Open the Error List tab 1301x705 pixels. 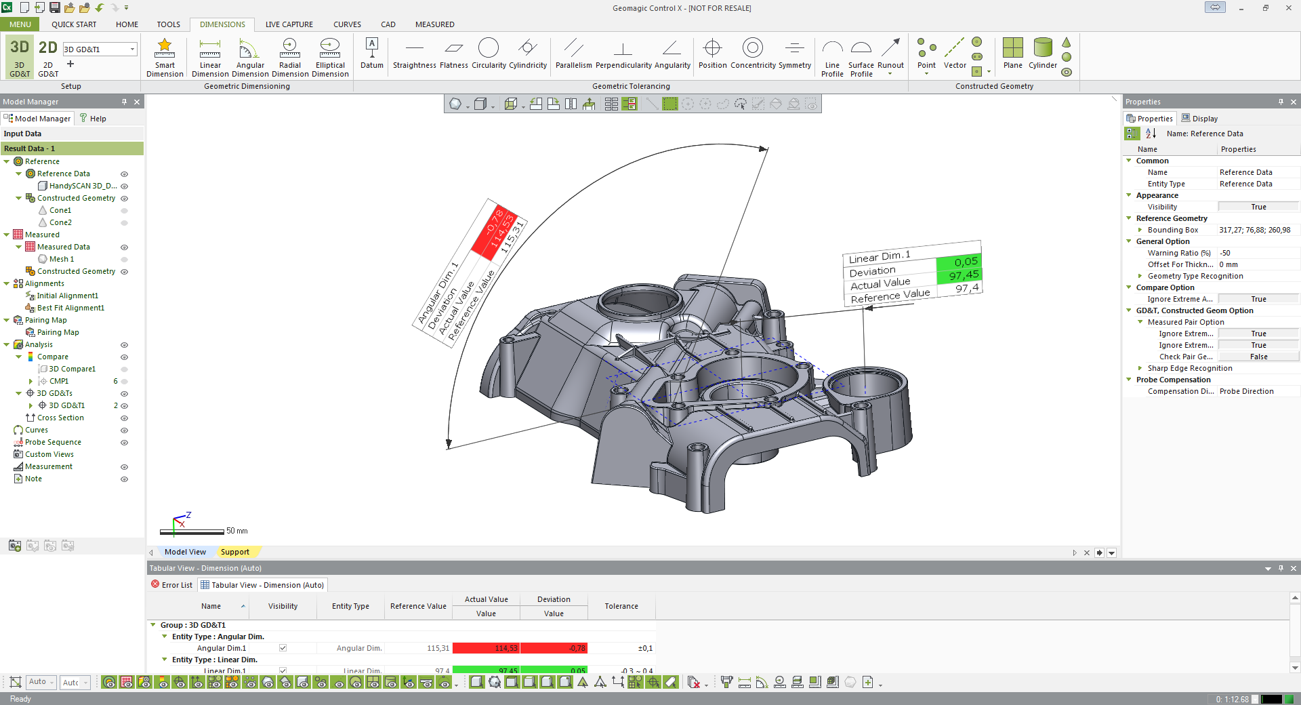171,585
